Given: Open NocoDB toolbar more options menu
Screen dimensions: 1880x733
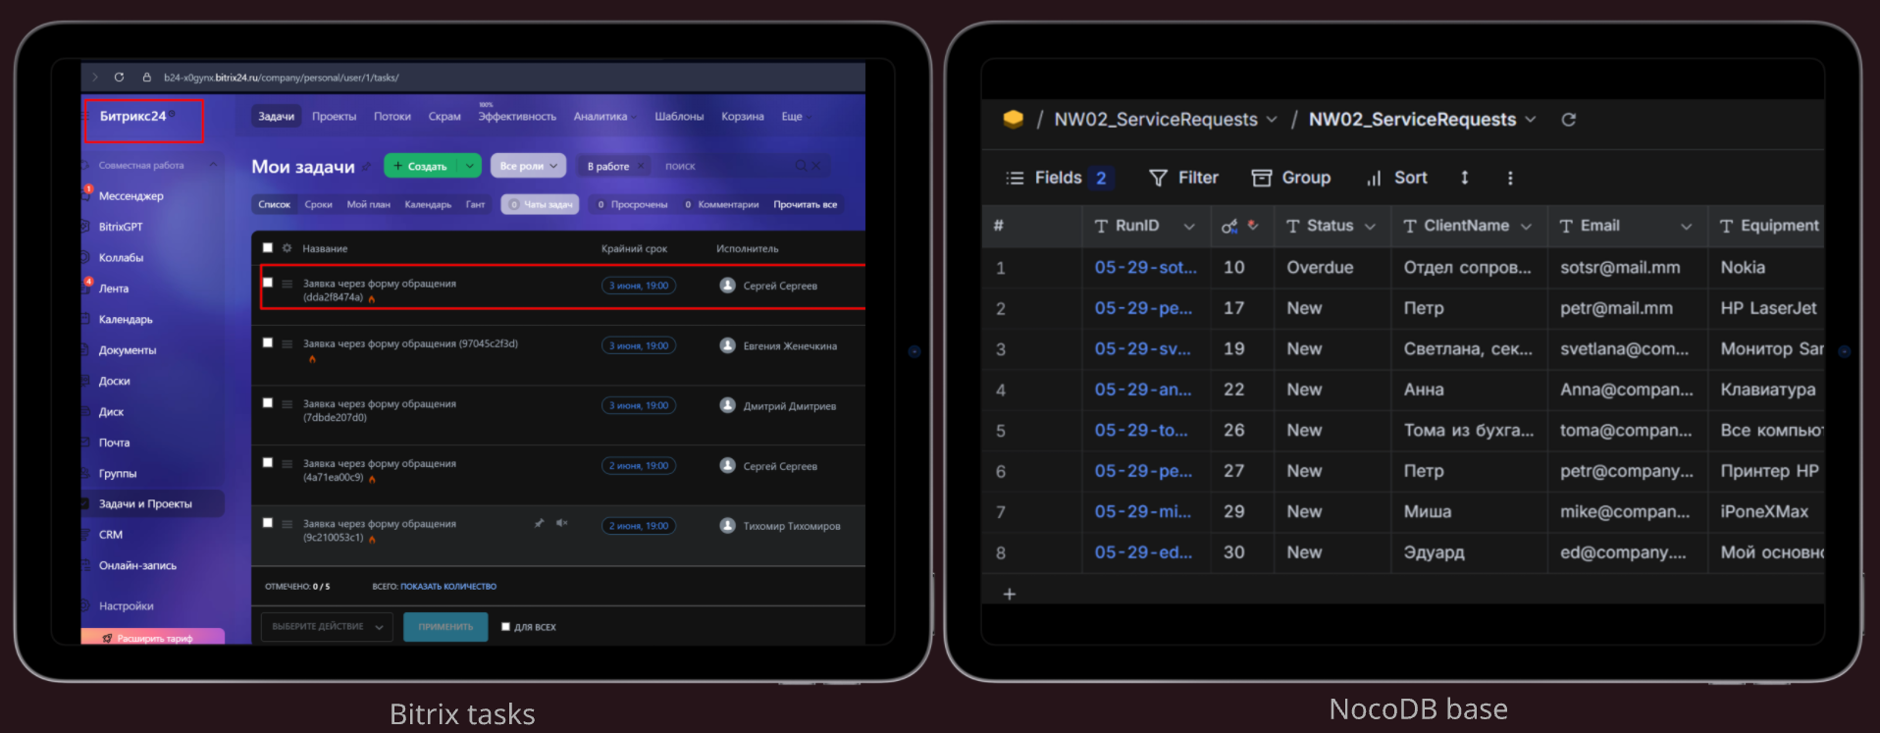Looking at the screenshot, I should pos(1510,178).
